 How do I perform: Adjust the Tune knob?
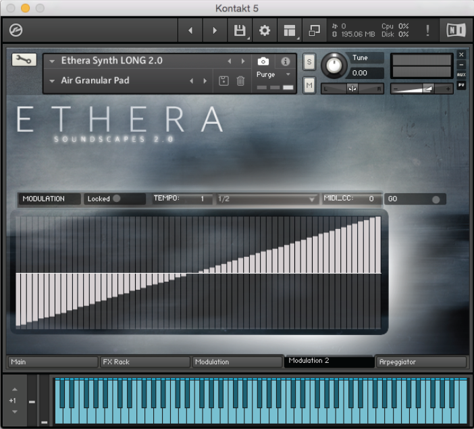coord(334,66)
